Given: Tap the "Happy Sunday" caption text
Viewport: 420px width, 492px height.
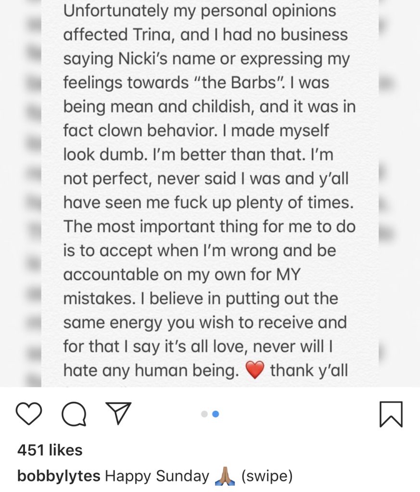Looking at the screenshot, I should pos(157,476).
